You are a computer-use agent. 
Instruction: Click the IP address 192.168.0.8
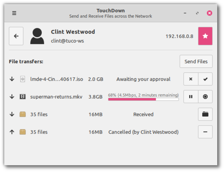click(x=179, y=36)
